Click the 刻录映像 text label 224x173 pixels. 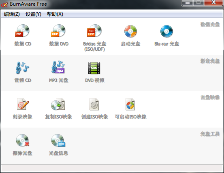tap(22, 117)
